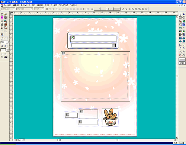
Task: Toggle the plain T text style button
Action: click(50, 9)
